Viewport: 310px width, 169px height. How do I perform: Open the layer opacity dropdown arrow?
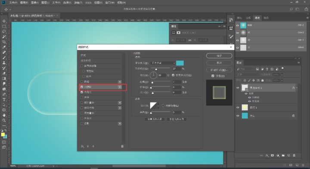coord(282,75)
